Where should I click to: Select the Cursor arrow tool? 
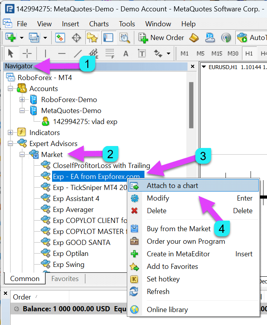tap(11, 53)
